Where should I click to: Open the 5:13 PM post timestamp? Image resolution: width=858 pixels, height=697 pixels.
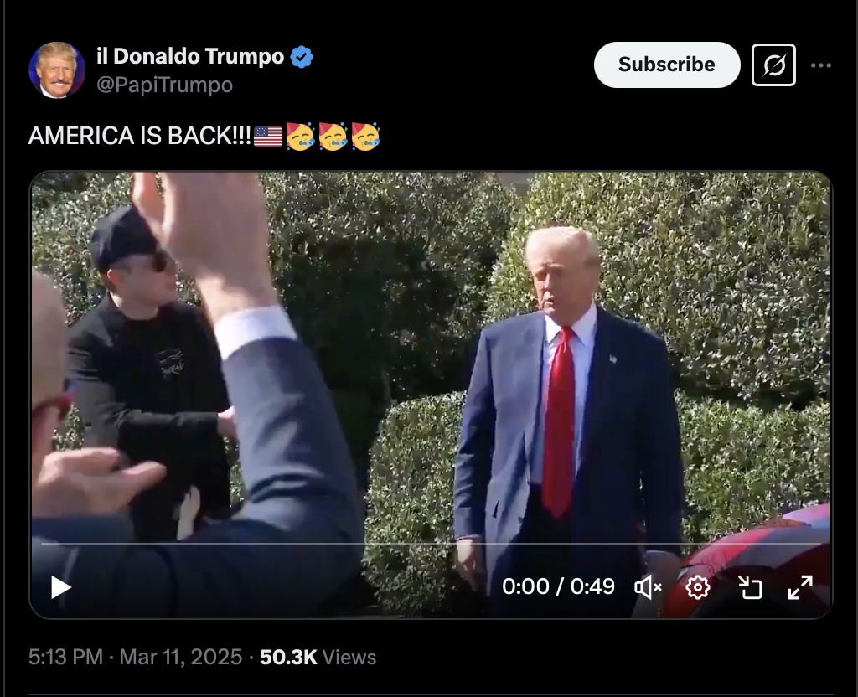65,657
